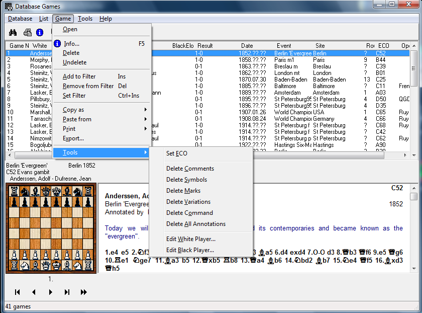Jump to the first move of game
Image resolution: width=422 pixels, height=313 pixels.
pyautogui.click(x=18, y=292)
